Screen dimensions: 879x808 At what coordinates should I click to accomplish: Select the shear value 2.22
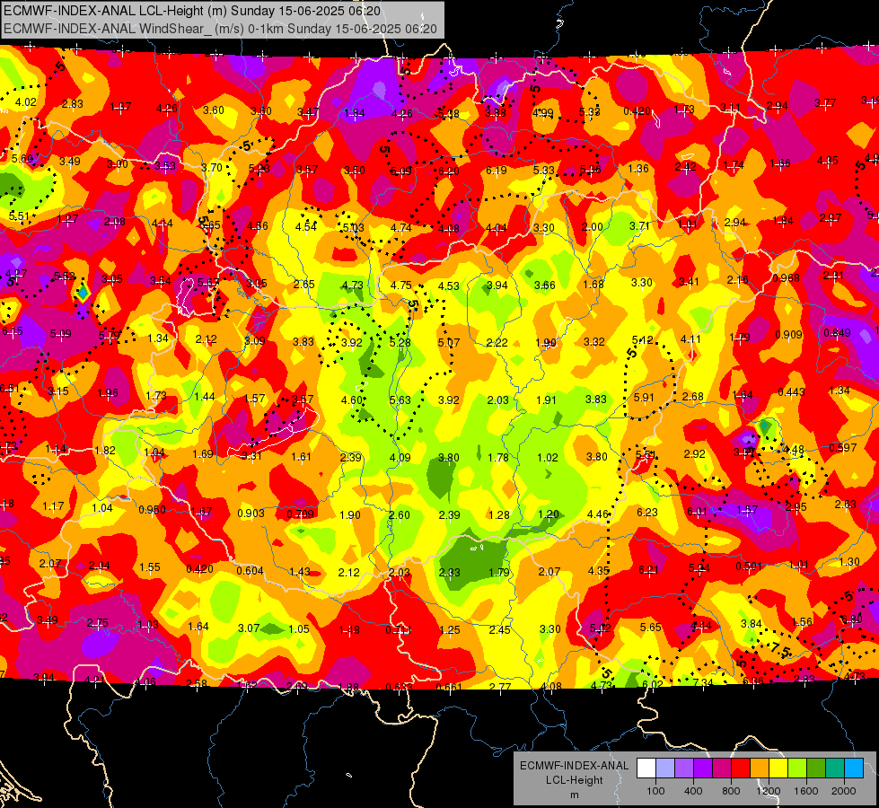click(x=497, y=342)
